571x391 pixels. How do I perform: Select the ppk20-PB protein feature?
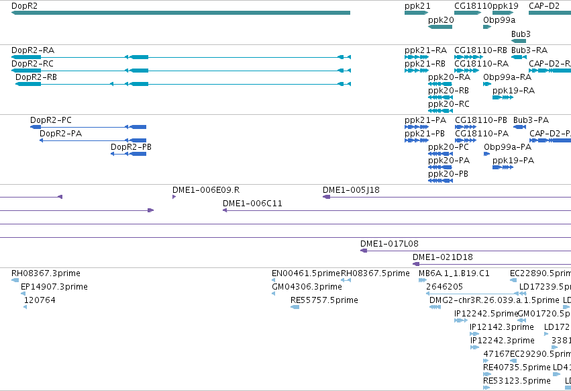(441, 181)
